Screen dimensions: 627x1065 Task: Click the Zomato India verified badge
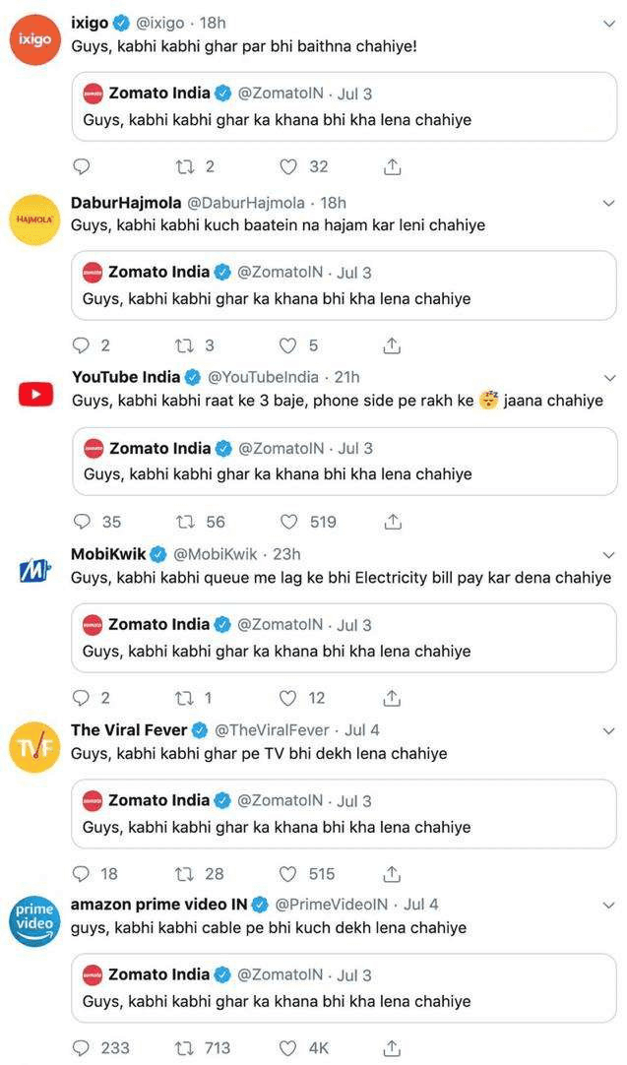pyautogui.click(x=220, y=95)
